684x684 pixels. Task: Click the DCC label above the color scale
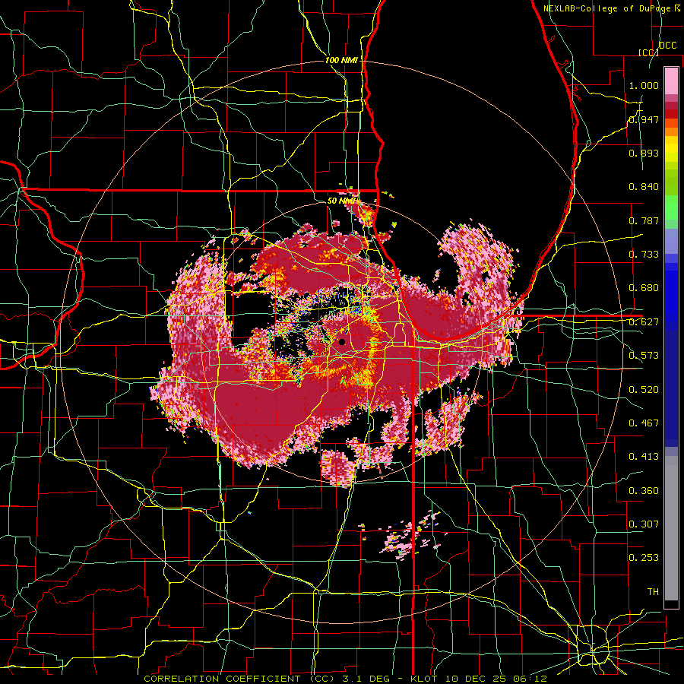point(668,46)
